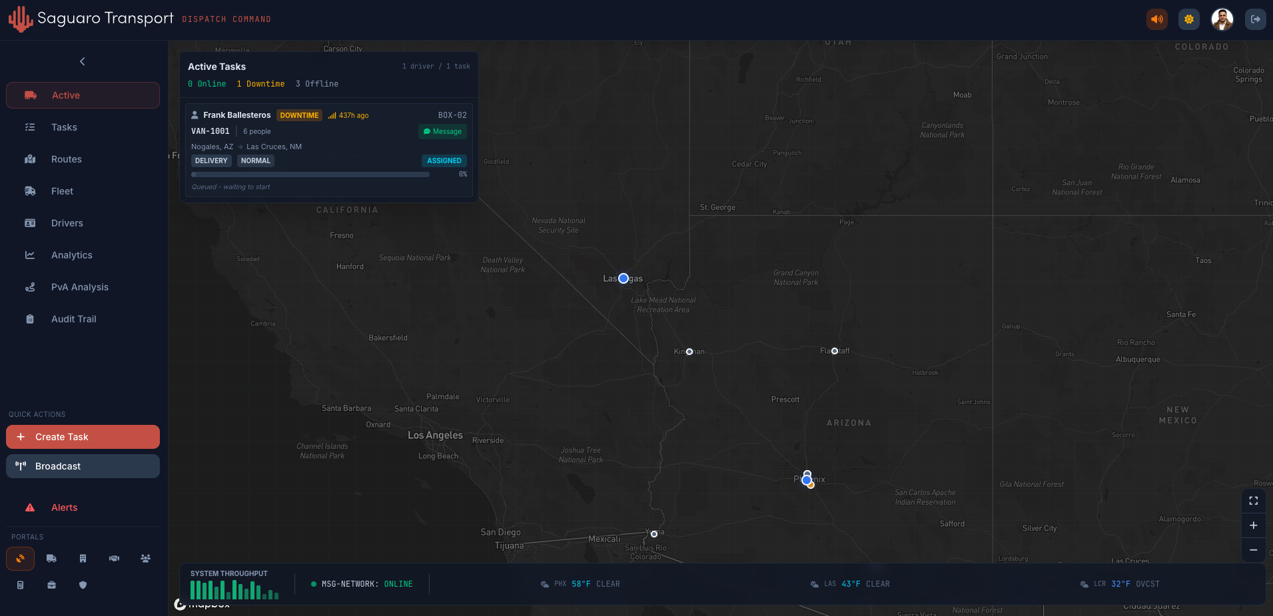Open the Fleet portal truck icon
The width and height of the screenshot is (1273, 616).
coord(51,559)
